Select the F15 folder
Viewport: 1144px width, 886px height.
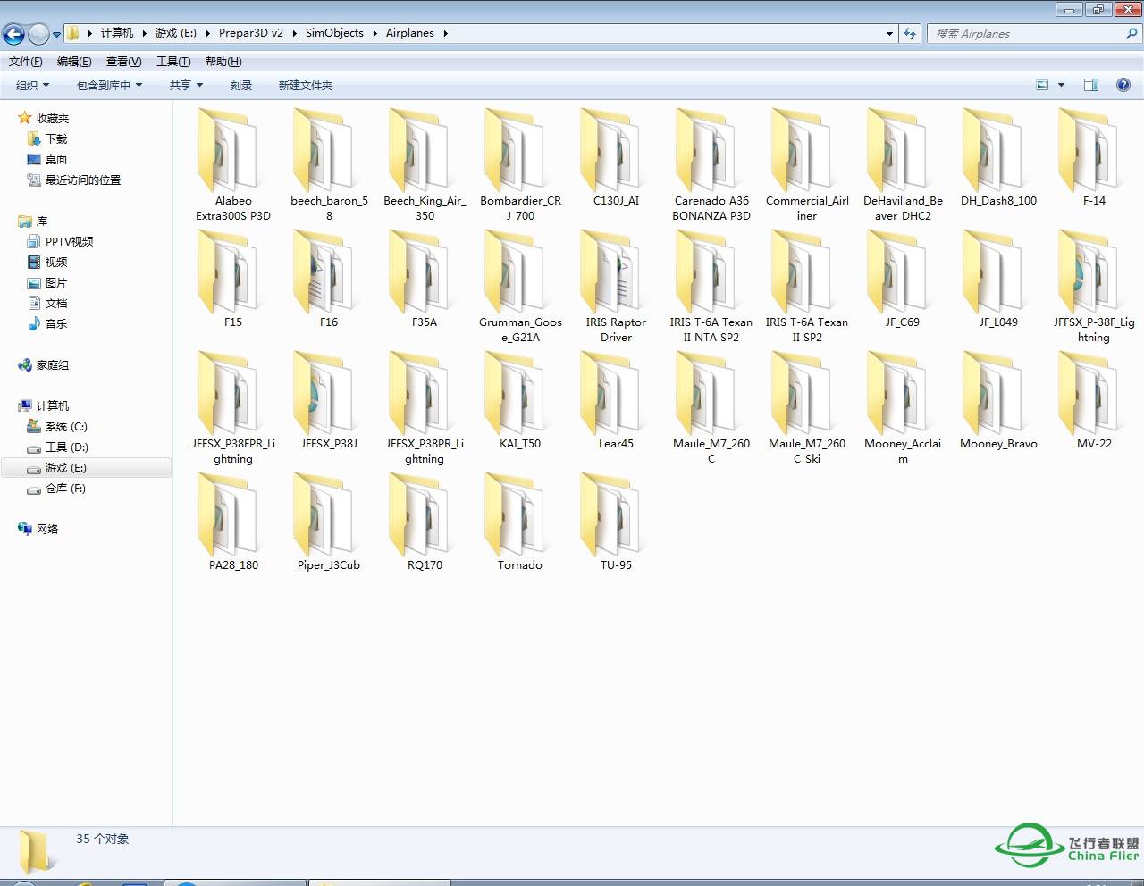point(233,279)
